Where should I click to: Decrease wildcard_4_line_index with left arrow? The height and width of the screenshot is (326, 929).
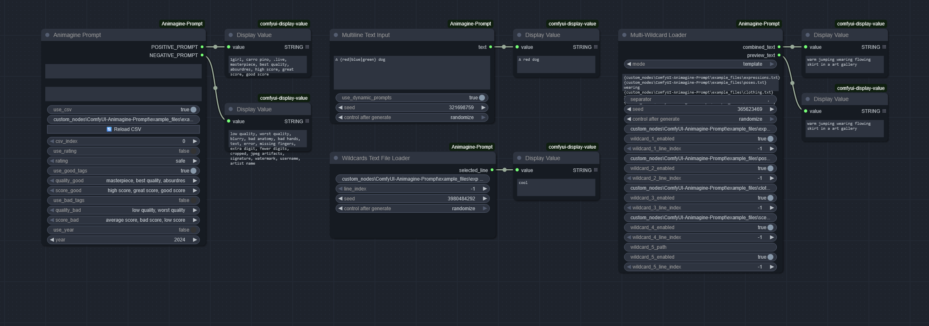[629, 237]
